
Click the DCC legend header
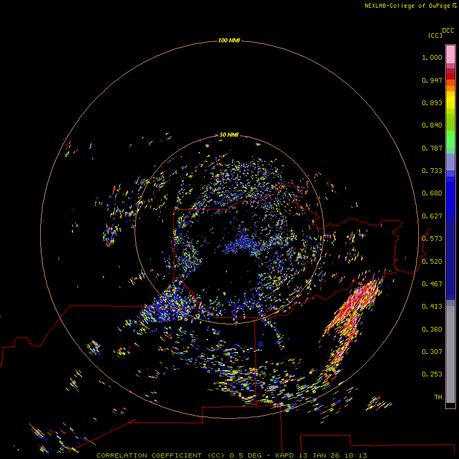click(448, 31)
